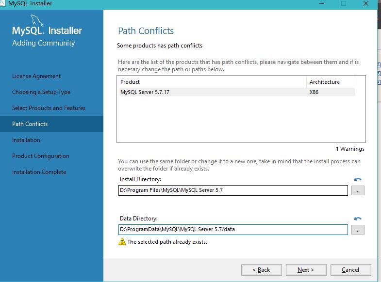Viewport: 381px width, 282px height.
Task: Open Select Products and Features step
Action: (49, 108)
